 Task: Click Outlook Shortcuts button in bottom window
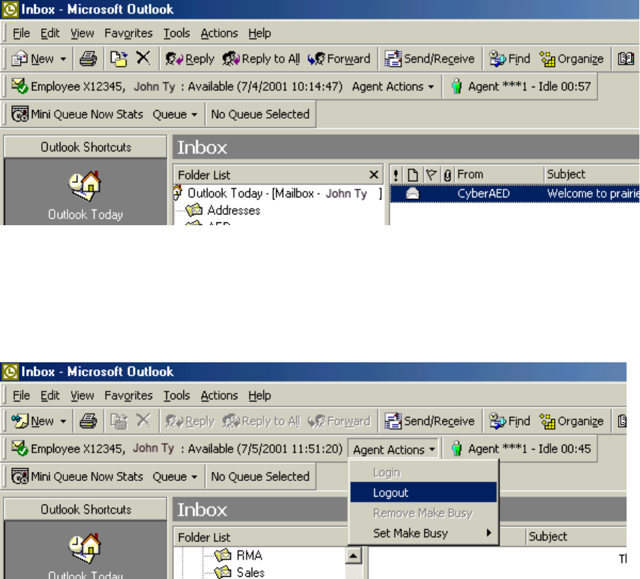point(86,509)
